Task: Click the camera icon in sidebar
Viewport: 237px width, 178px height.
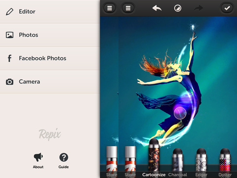Action: pyautogui.click(x=9, y=82)
